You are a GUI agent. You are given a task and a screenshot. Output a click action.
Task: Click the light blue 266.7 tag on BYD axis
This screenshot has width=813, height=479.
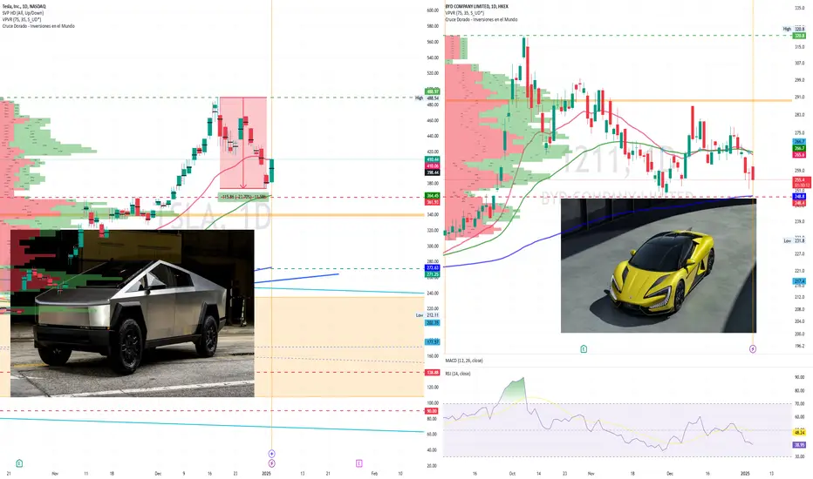pos(800,141)
